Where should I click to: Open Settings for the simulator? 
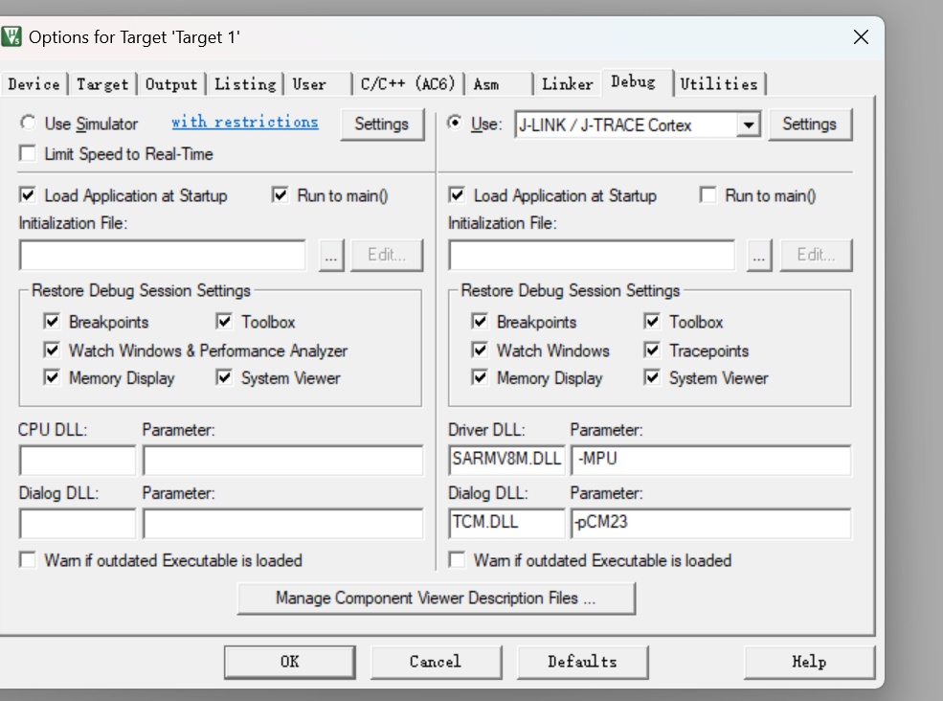[381, 124]
